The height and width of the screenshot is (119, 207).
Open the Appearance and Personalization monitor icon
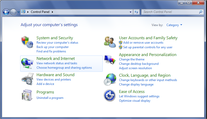pyautogui.click(x=110, y=60)
